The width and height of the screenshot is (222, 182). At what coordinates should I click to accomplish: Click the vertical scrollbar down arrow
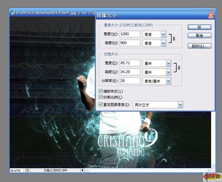pos(213,166)
